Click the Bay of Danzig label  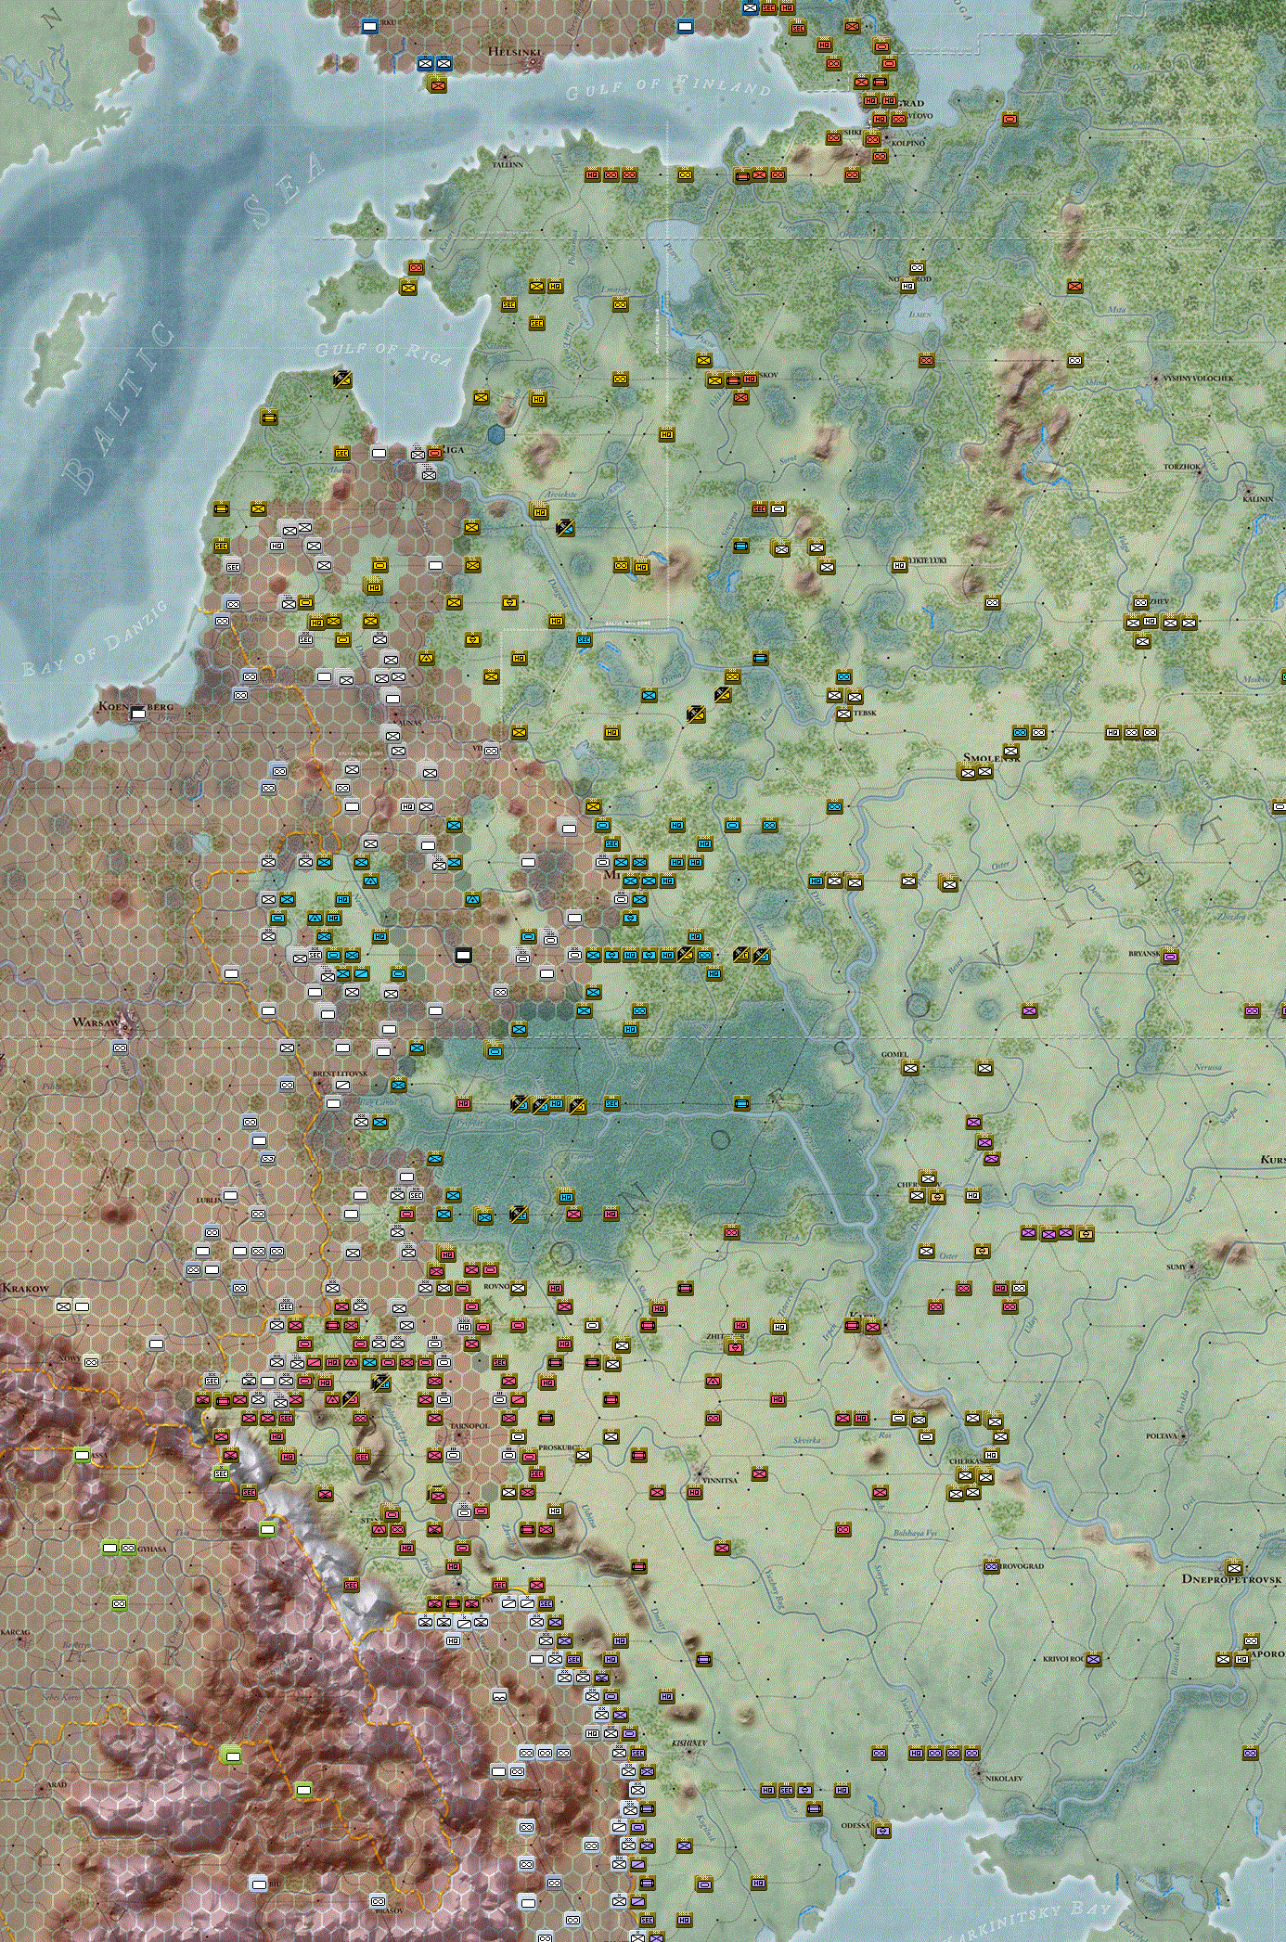point(93,638)
